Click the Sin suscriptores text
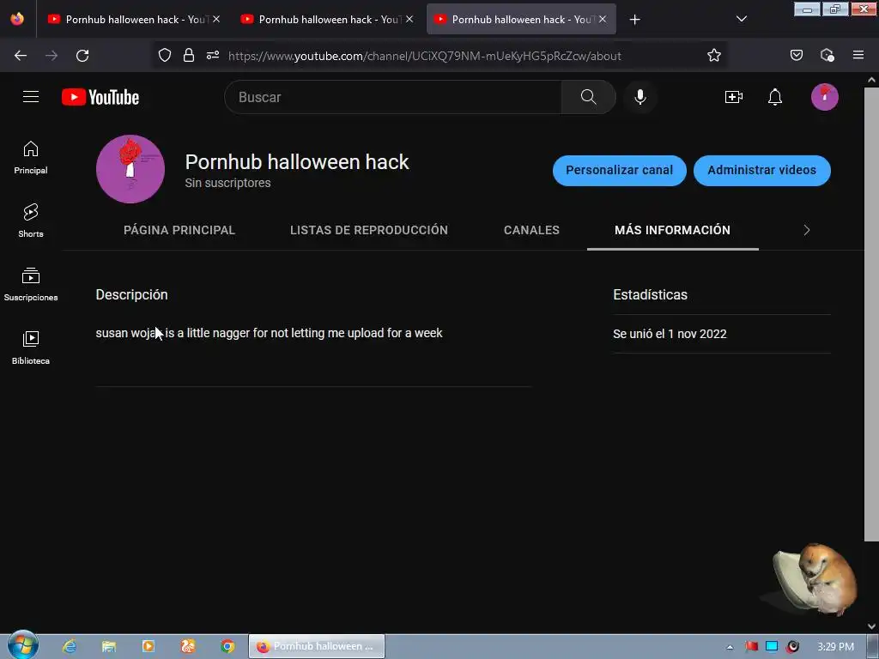This screenshot has height=659, width=879. click(227, 184)
